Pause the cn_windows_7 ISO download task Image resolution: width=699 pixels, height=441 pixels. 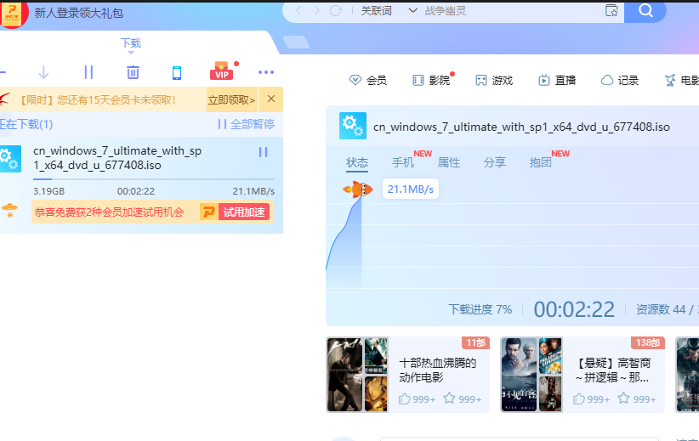[x=263, y=152]
